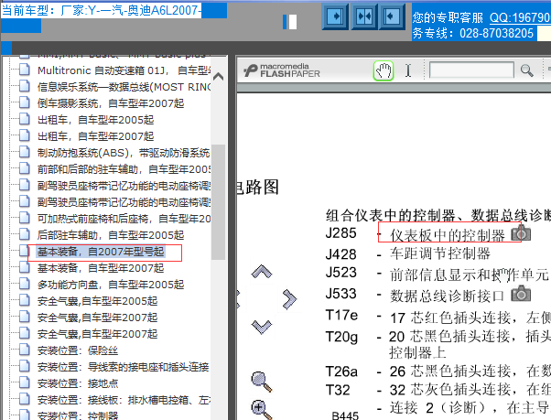Viewport: 551px width, 420px height.
Task: Click the pan up arrow in document
Action: coord(262,272)
